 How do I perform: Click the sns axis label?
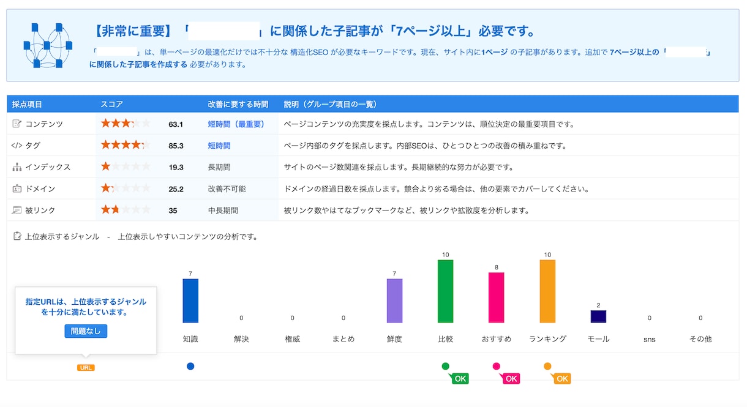[x=650, y=339]
